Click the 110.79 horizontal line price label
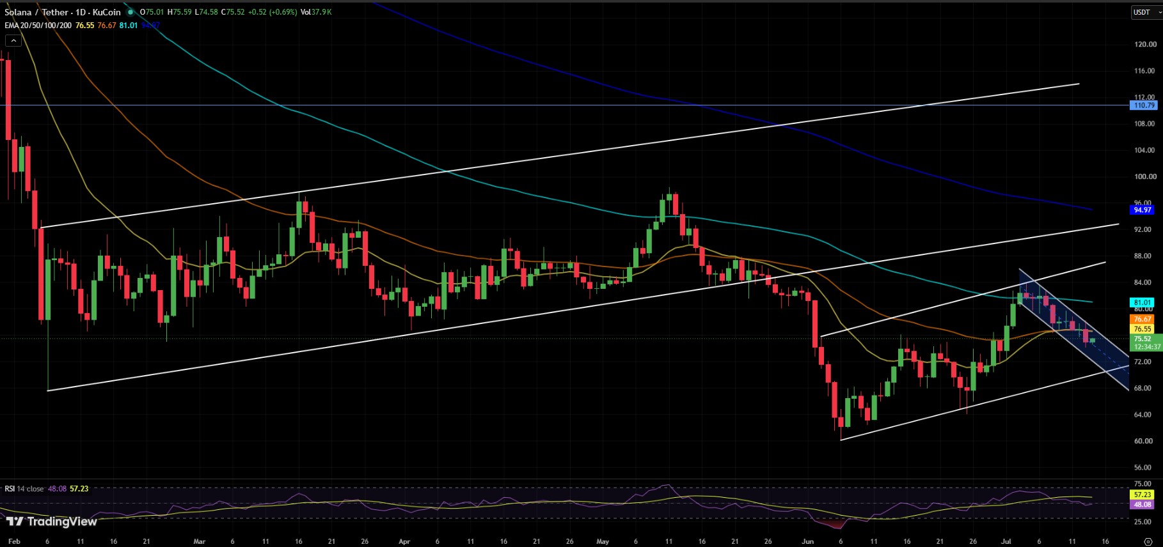This screenshot has height=547, width=1163. (x=1143, y=105)
